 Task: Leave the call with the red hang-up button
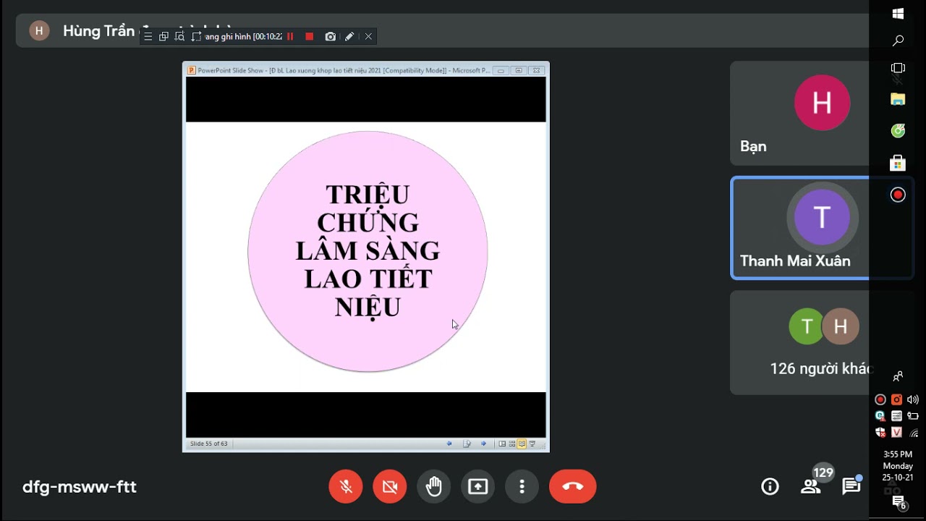click(572, 486)
